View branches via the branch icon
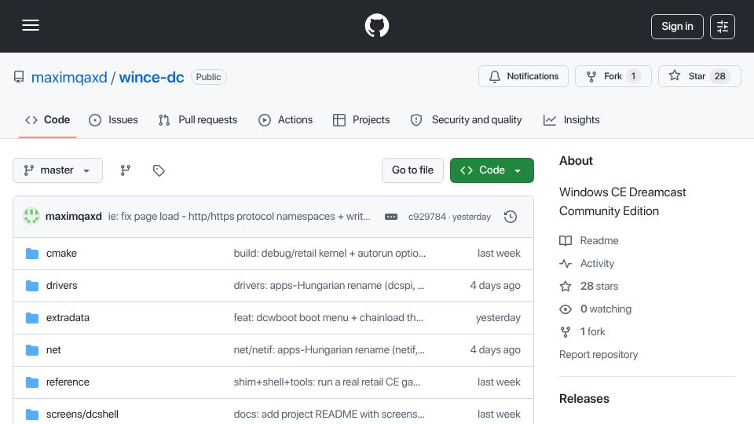 [x=126, y=170]
